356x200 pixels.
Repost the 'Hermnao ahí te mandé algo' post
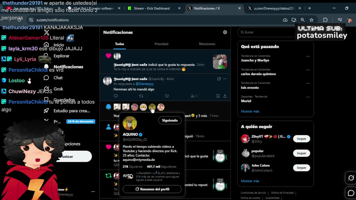click(141, 96)
